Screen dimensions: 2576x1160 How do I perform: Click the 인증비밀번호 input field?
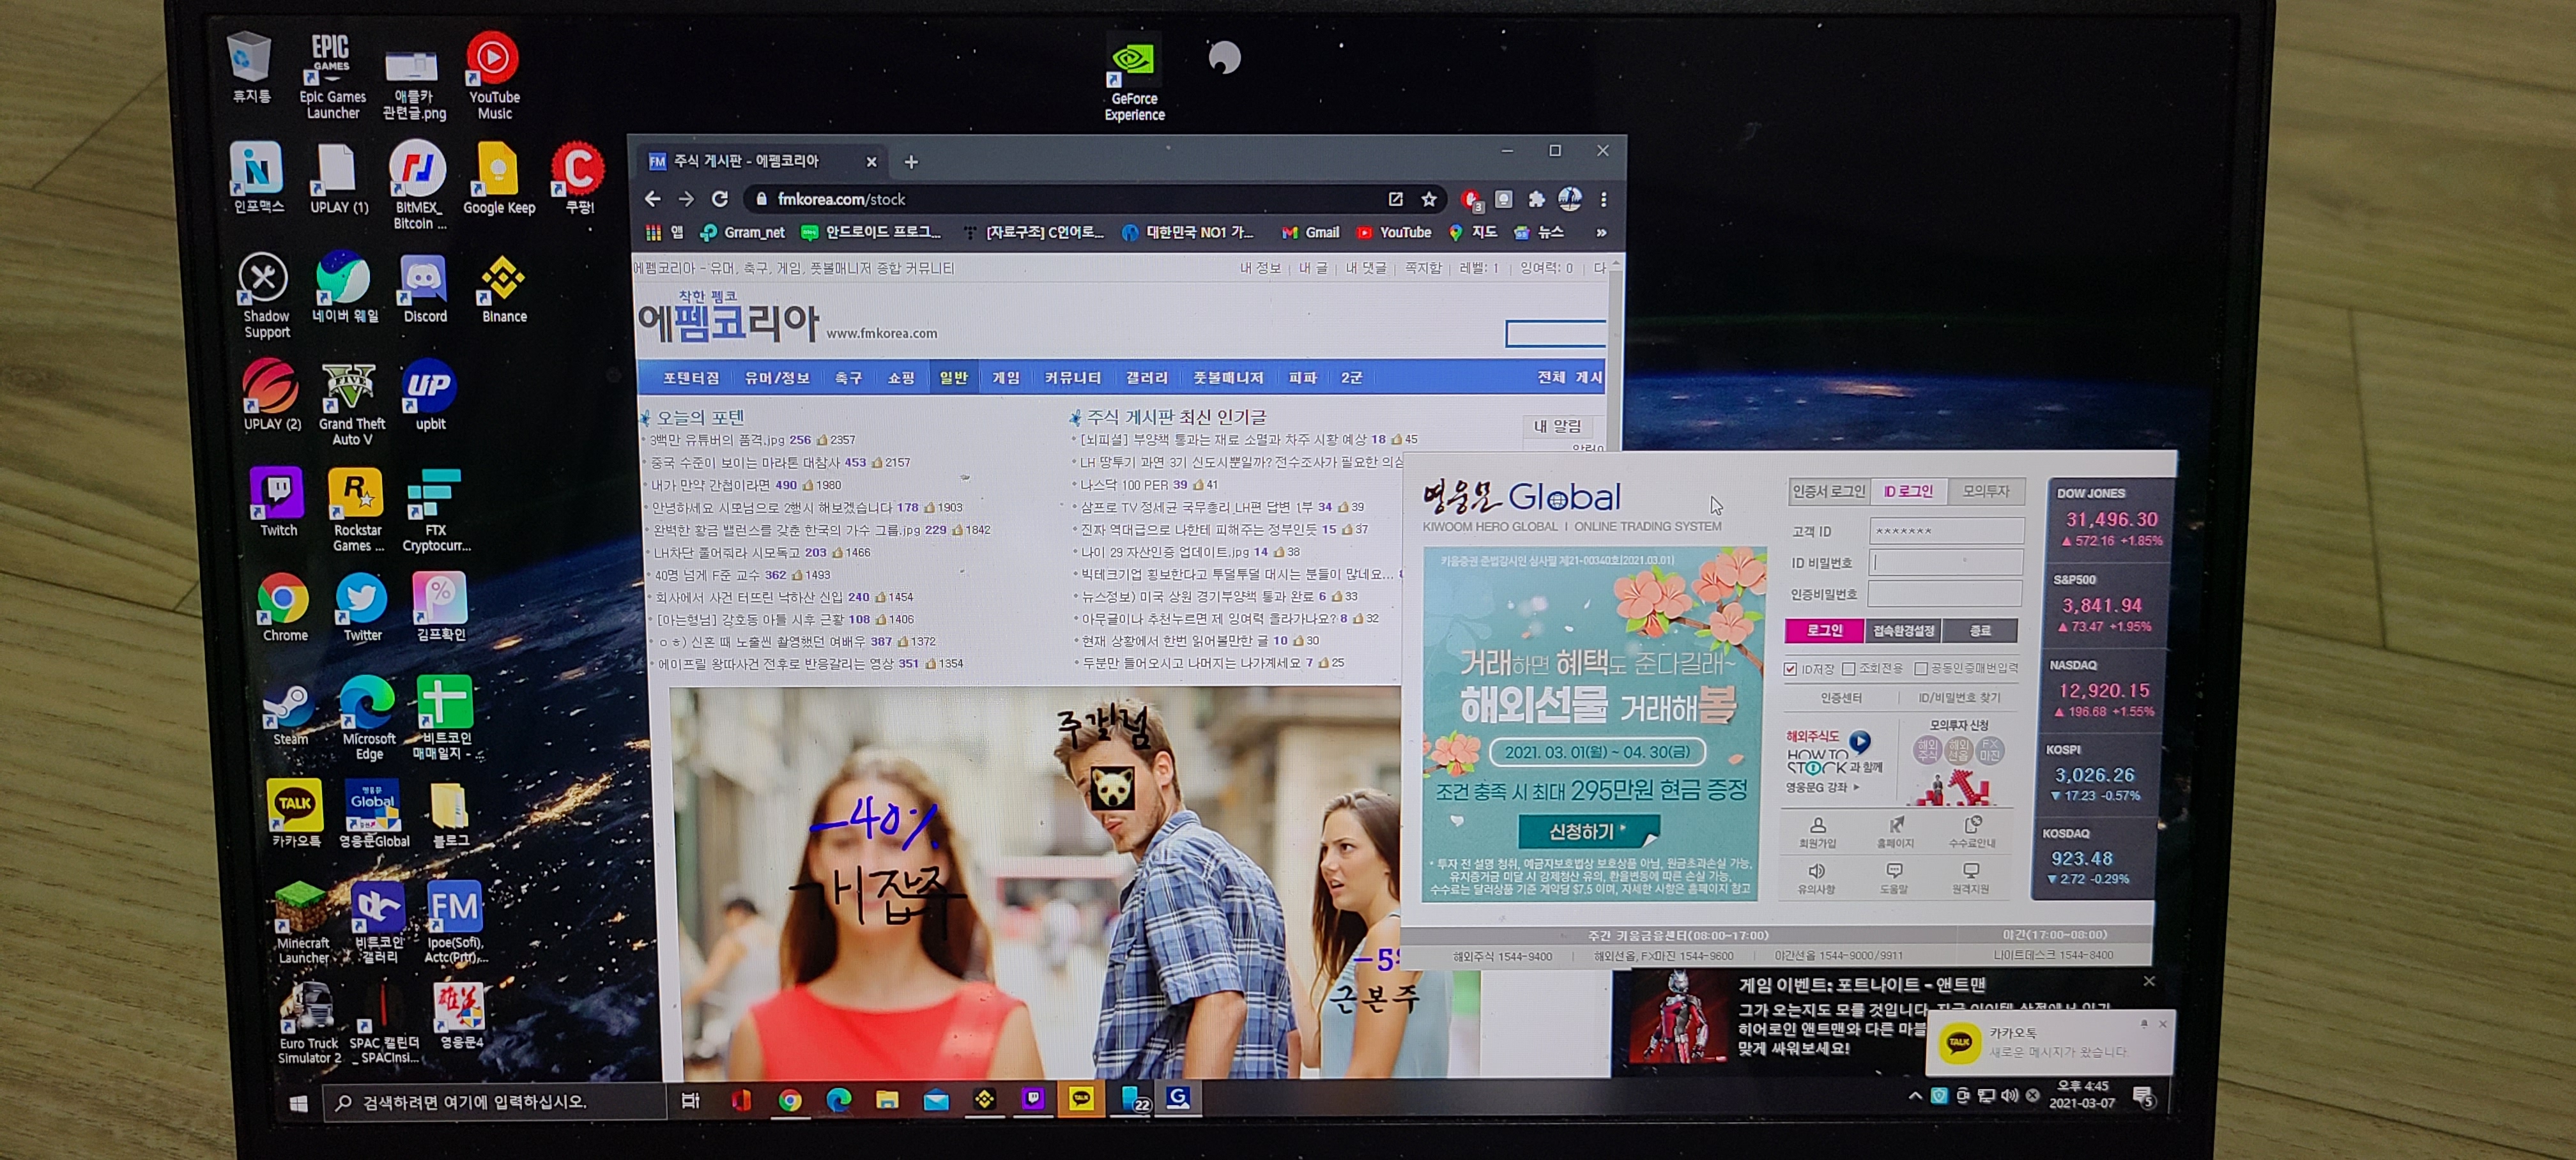click(x=1945, y=594)
